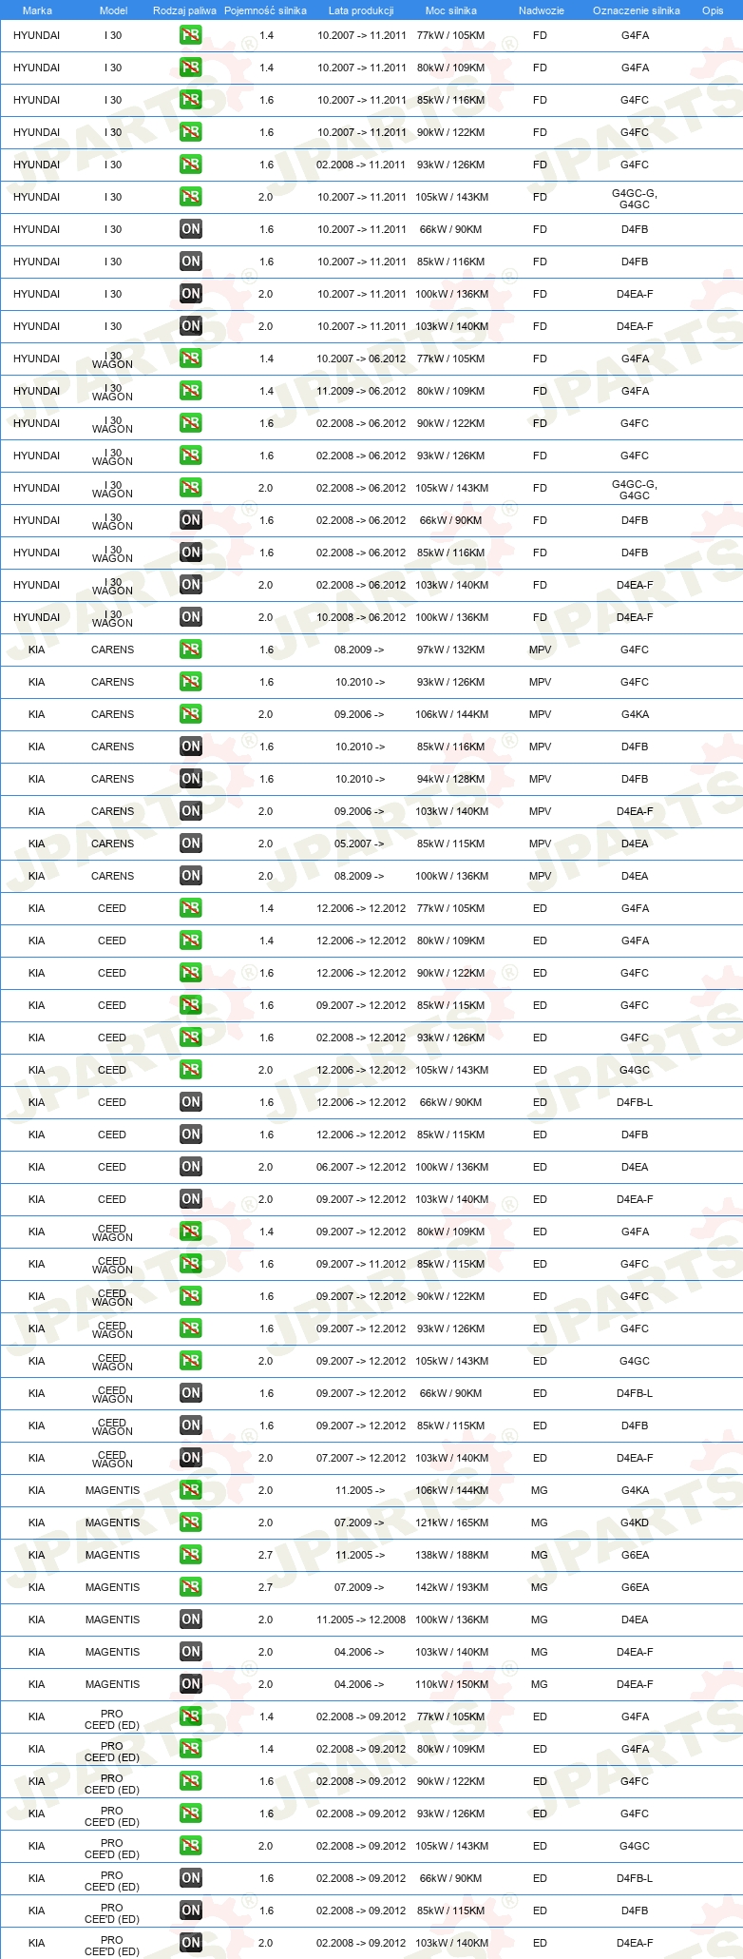Click petrol icon for Hyundai I 30 105kW/143KM

click(x=190, y=197)
